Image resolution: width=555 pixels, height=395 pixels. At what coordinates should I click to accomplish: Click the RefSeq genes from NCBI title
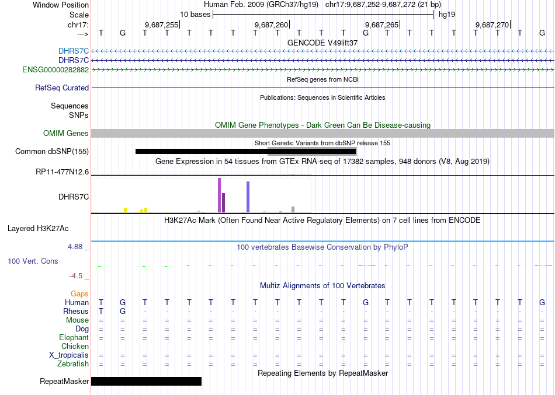click(x=323, y=79)
